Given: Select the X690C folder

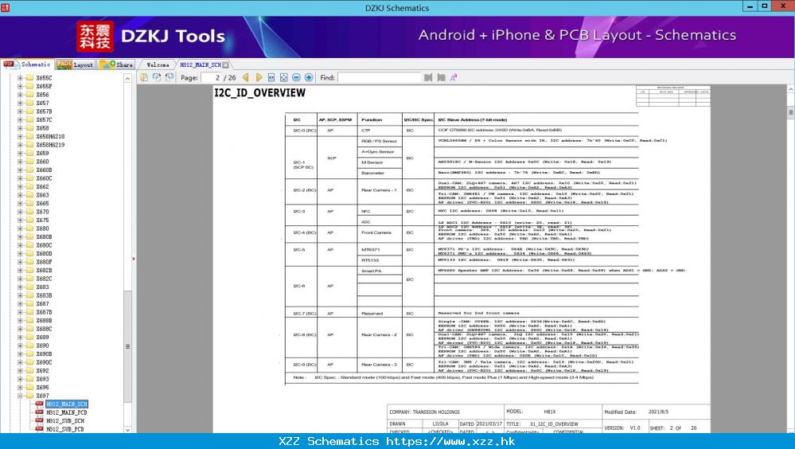Looking at the screenshot, I should coord(44,362).
